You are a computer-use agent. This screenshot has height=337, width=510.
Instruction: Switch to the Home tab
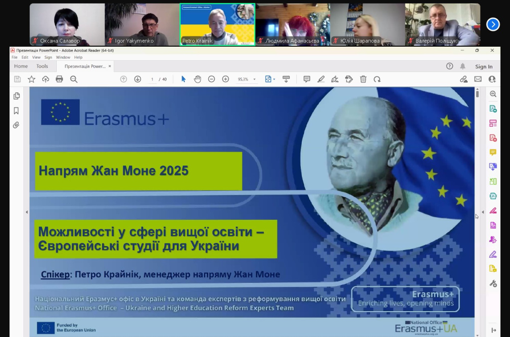click(21, 66)
